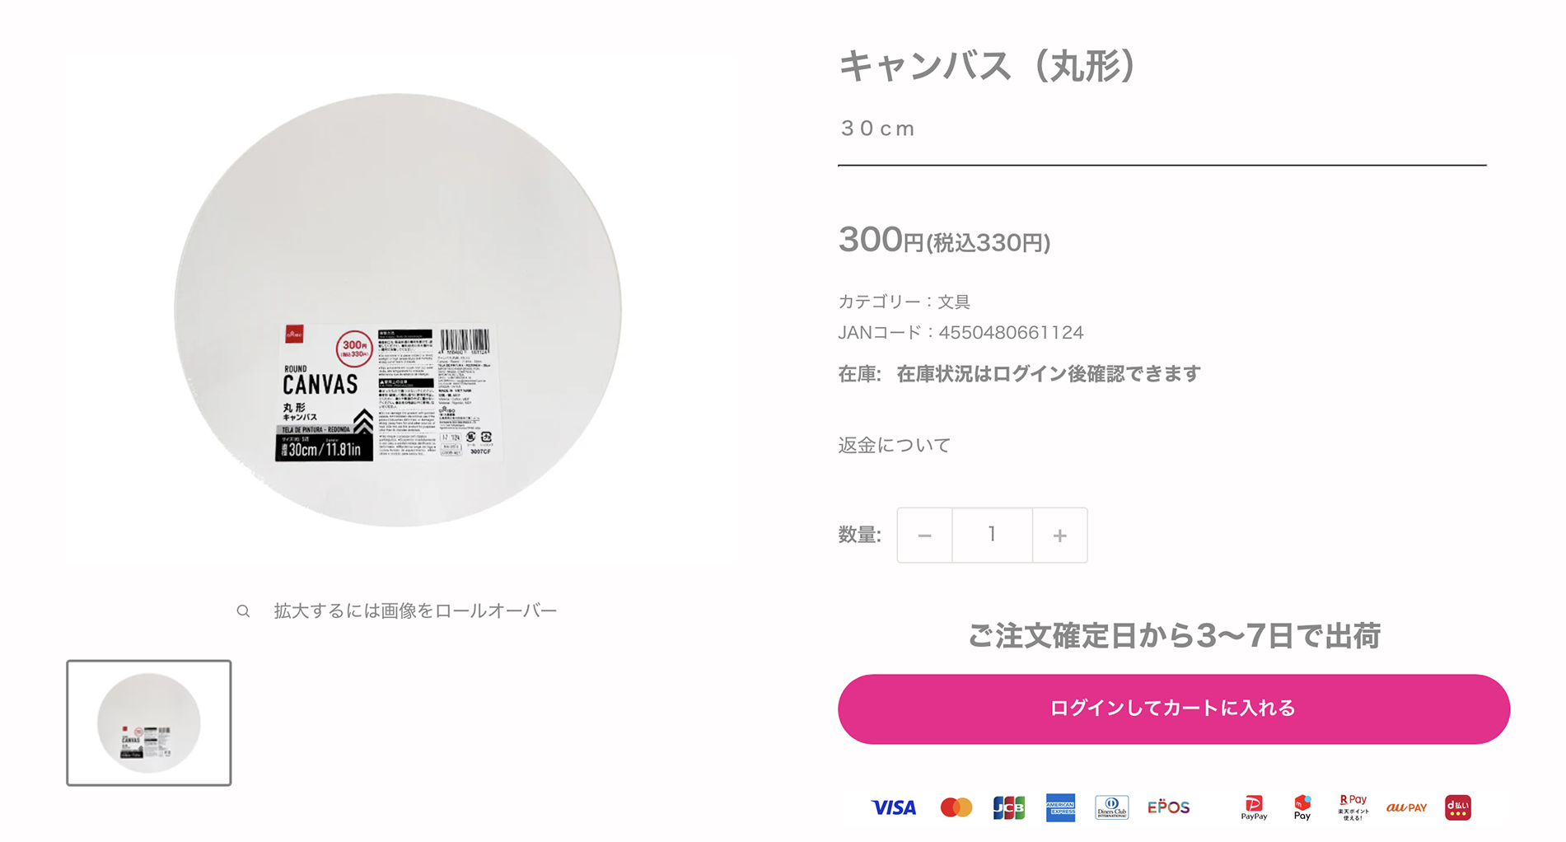Image resolution: width=1566 pixels, height=842 pixels.
Task: Click the au PAY icon
Action: pyautogui.click(x=1406, y=807)
